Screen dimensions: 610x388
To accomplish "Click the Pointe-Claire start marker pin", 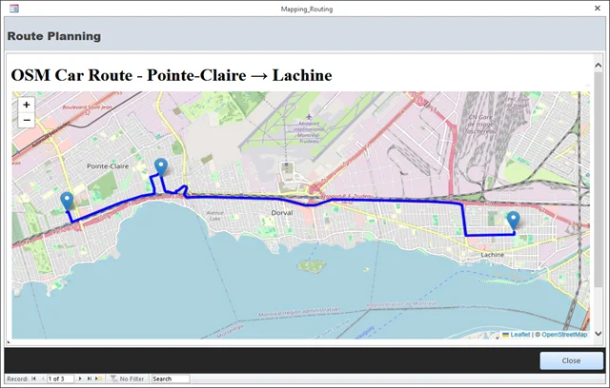I will (67, 201).
